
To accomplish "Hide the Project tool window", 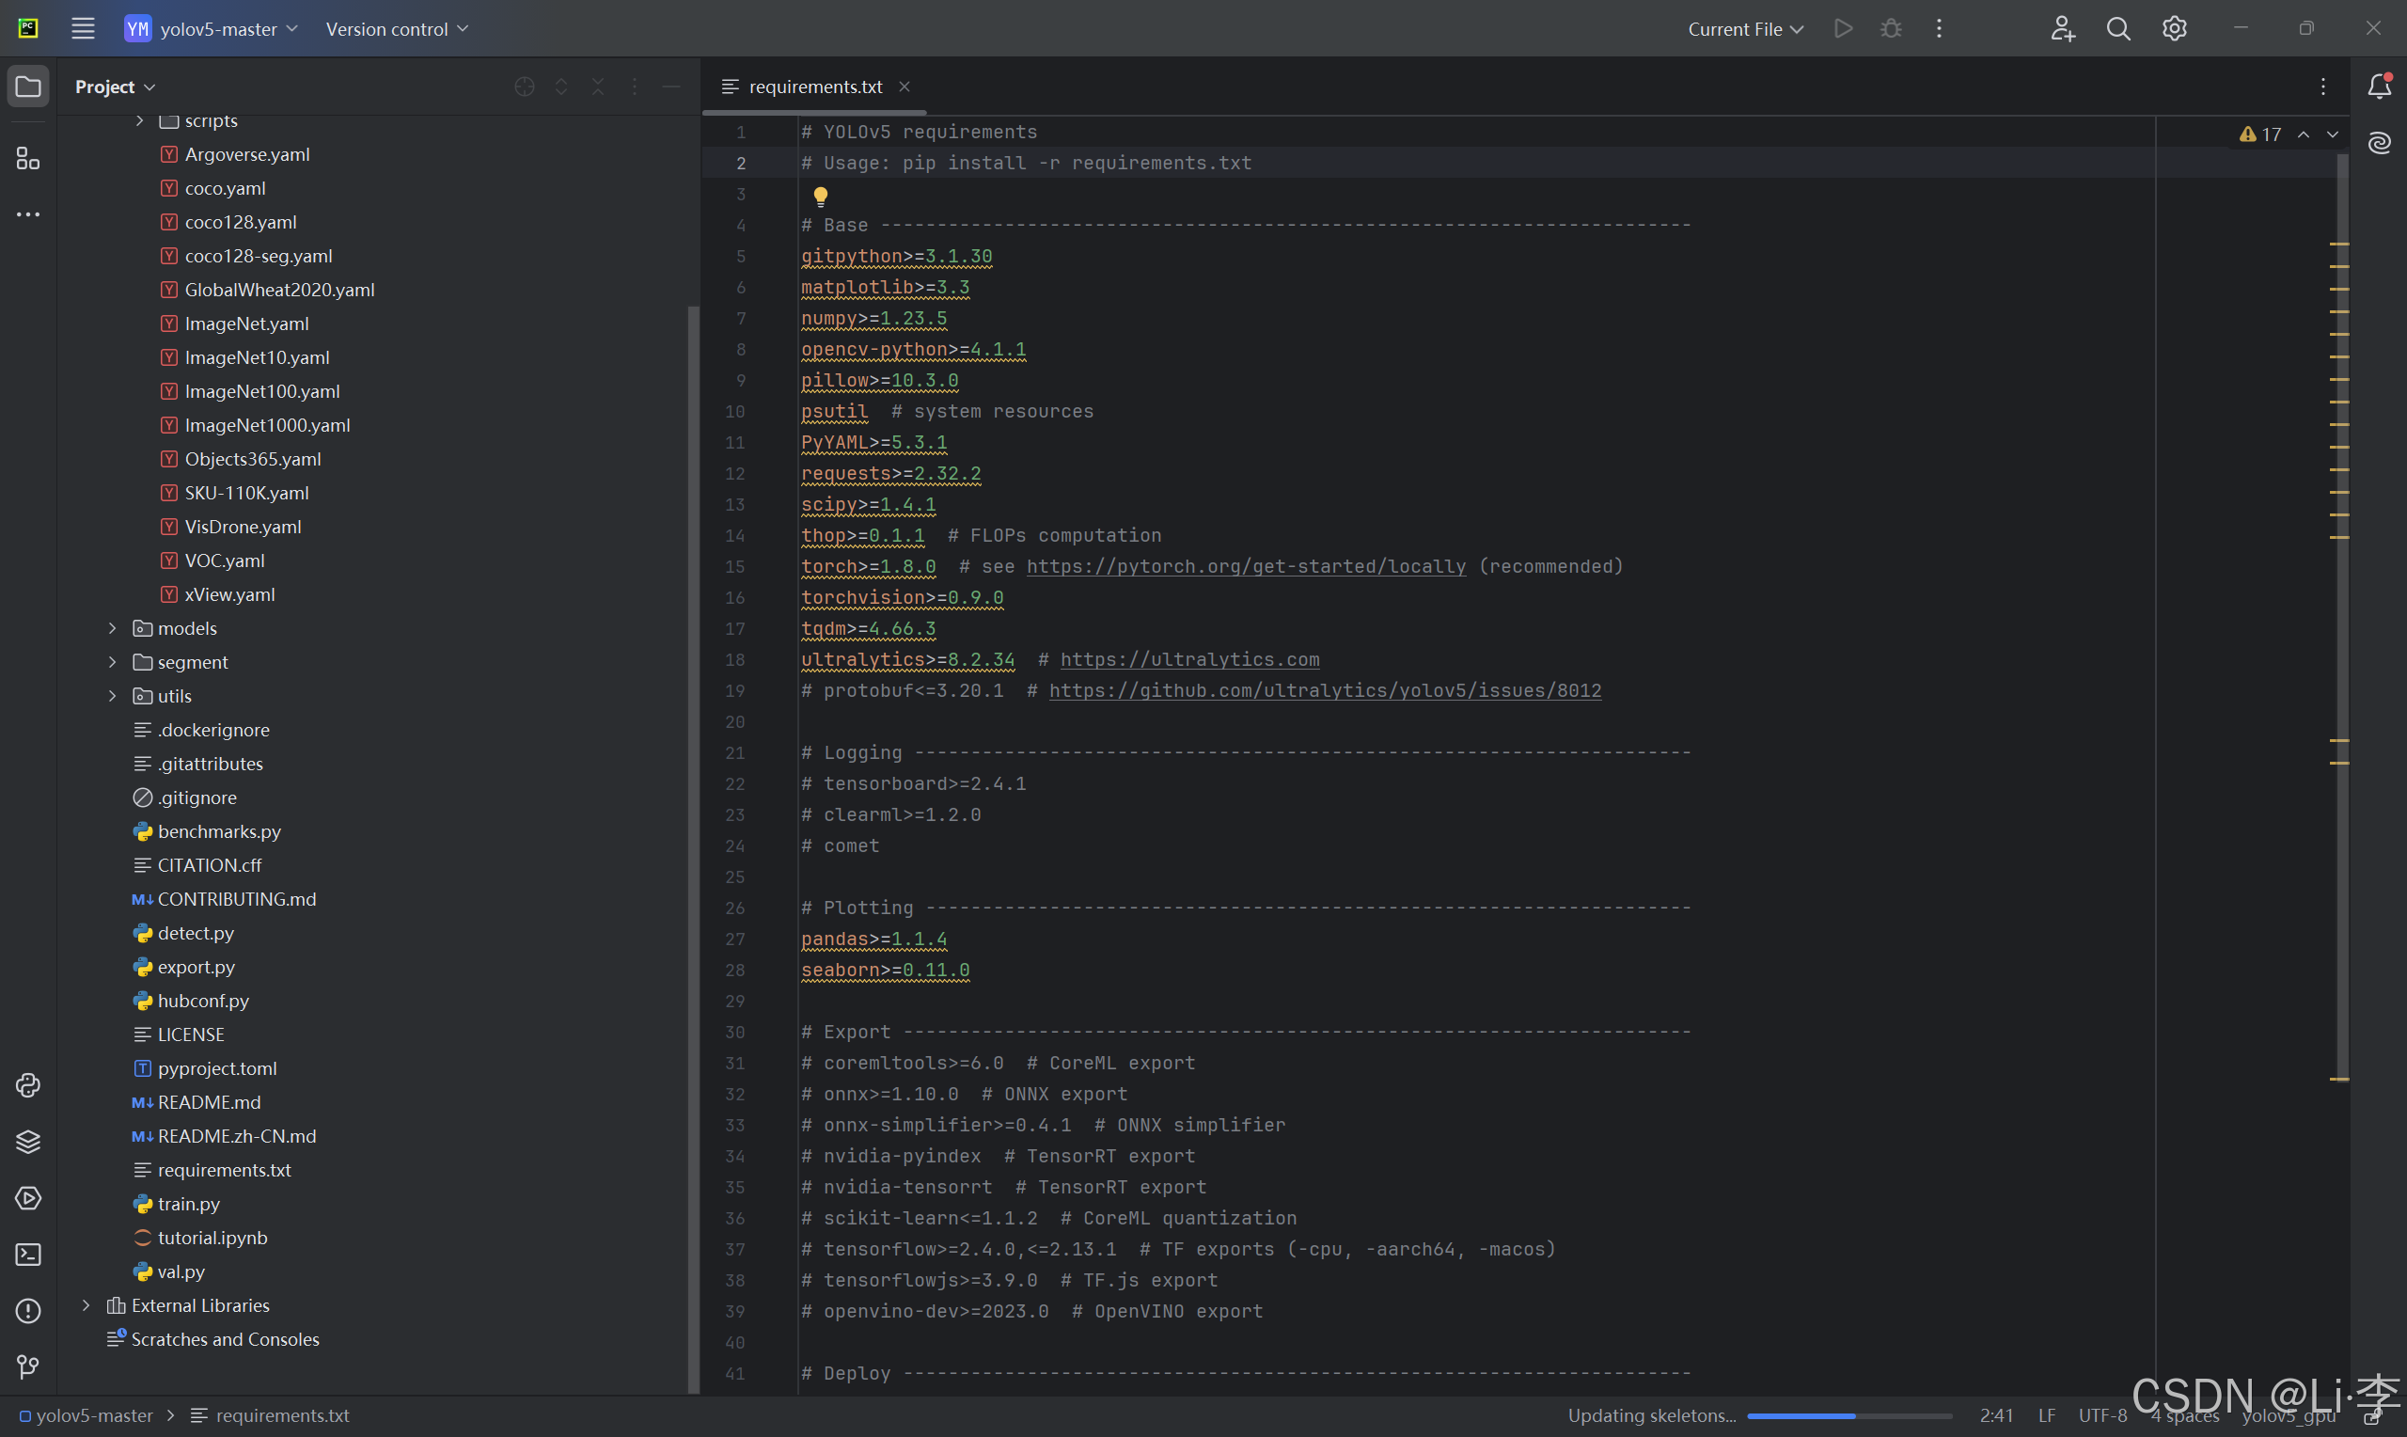I will click(x=671, y=87).
